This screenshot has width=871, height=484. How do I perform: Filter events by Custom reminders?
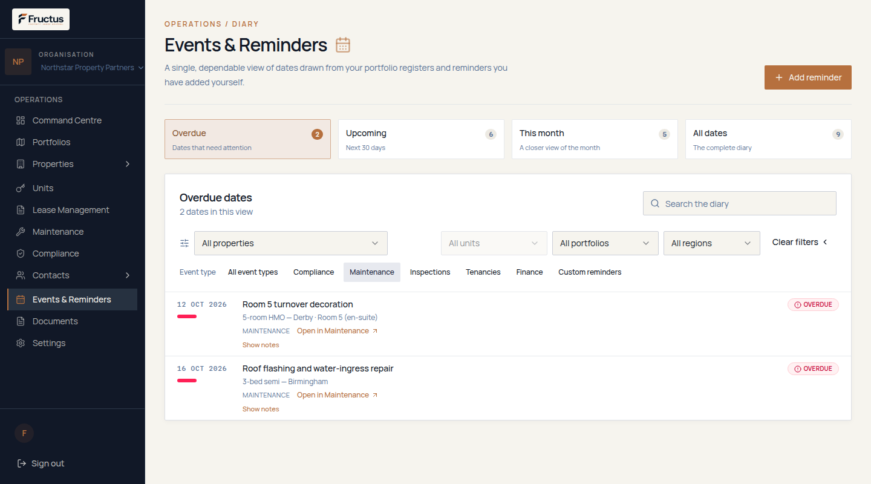click(590, 272)
